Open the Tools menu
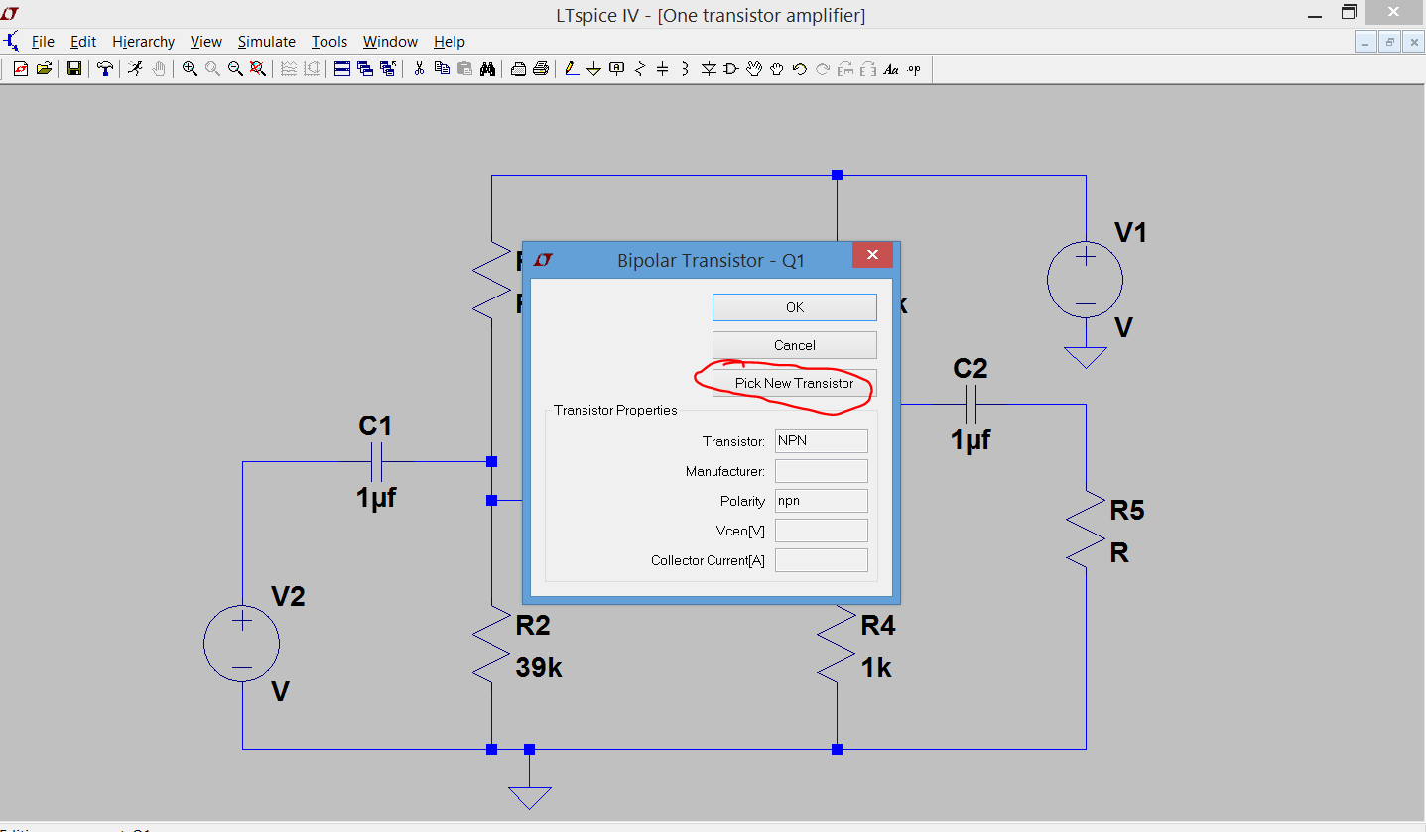The height and width of the screenshot is (832, 1426). (x=329, y=42)
